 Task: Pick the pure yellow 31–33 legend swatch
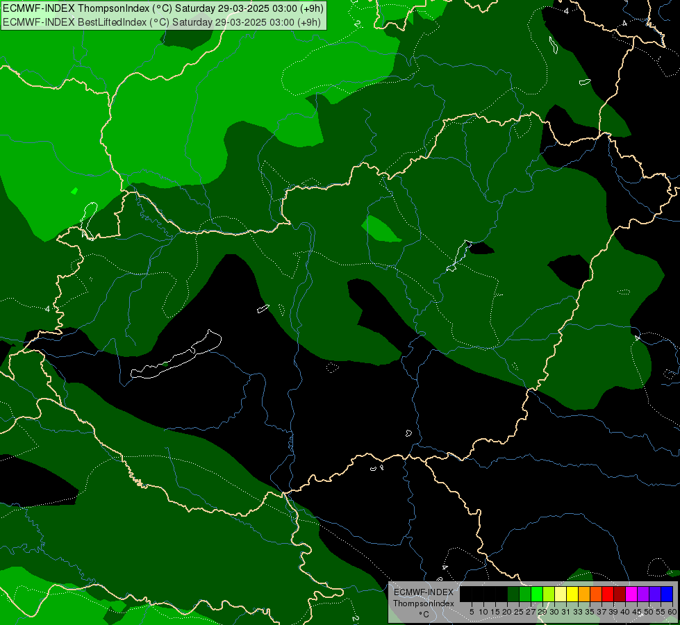point(572,594)
